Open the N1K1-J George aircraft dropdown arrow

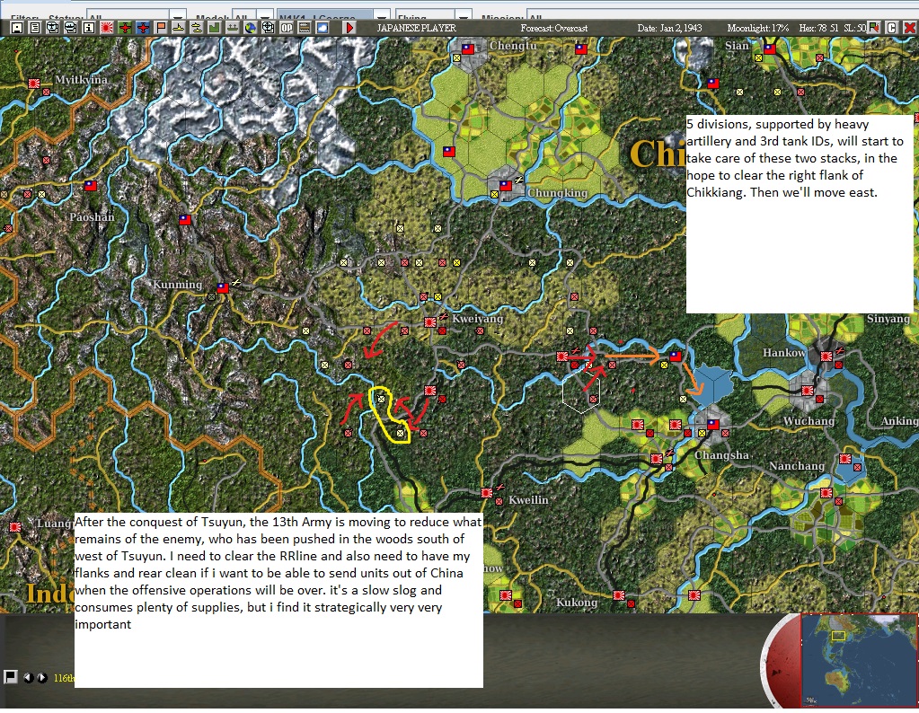click(382, 15)
